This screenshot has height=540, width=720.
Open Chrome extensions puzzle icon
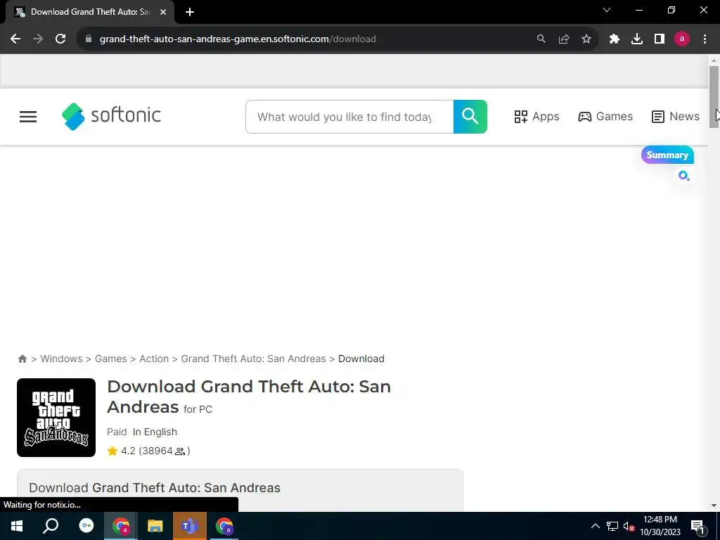(x=615, y=39)
